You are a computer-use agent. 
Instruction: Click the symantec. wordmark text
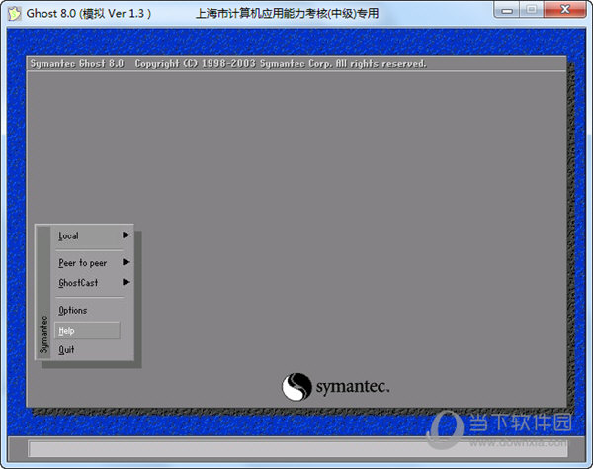click(x=353, y=386)
